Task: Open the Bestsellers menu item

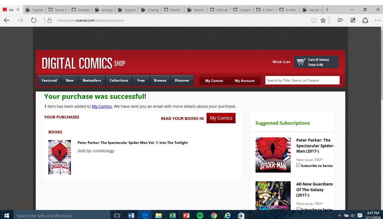Action: (x=92, y=80)
